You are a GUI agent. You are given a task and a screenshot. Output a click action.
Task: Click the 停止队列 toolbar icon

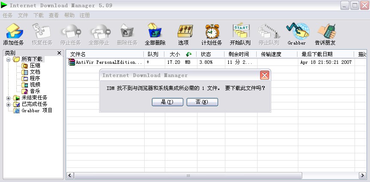pyautogui.click(x=269, y=31)
